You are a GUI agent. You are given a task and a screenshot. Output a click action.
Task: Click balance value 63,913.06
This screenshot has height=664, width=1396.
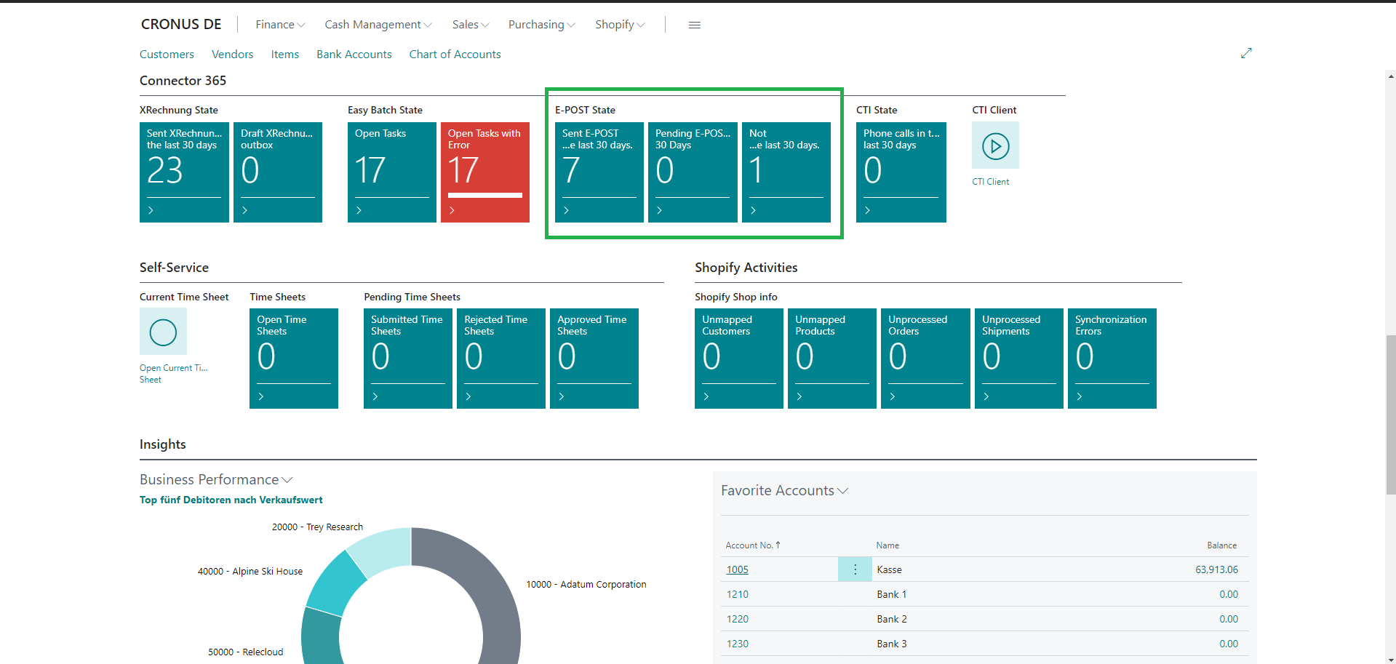(x=1216, y=569)
